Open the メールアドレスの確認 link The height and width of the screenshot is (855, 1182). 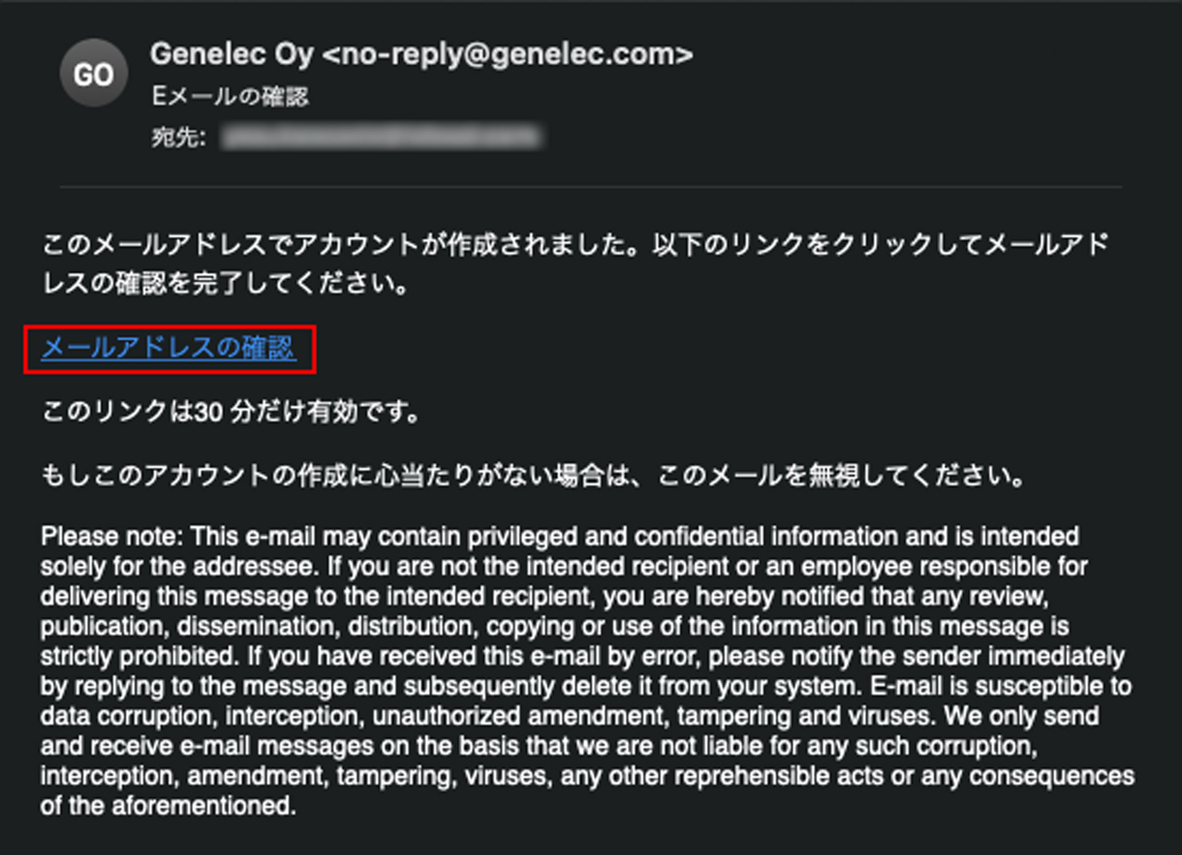pos(169,348)
